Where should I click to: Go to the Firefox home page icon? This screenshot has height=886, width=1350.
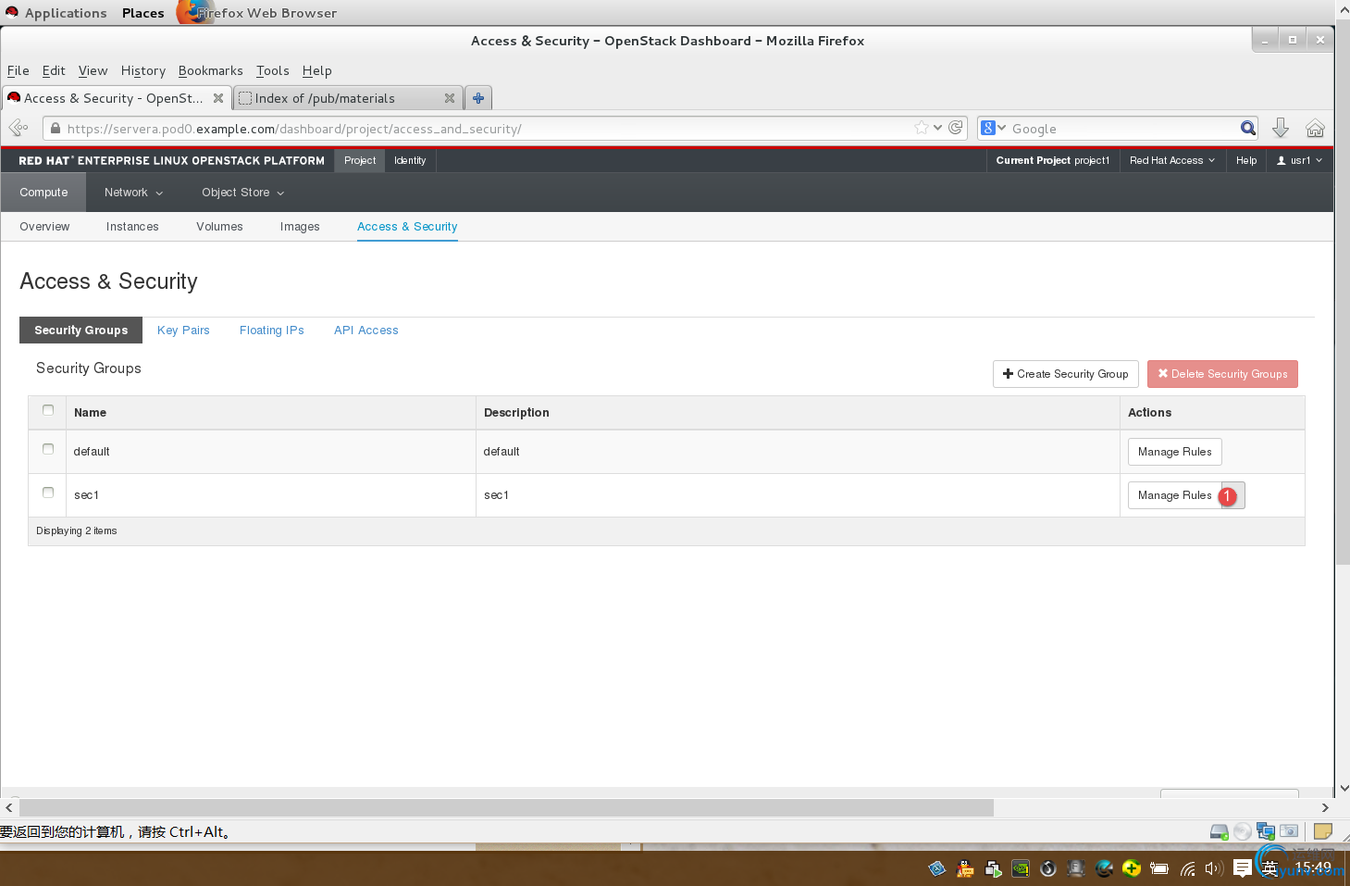pos(1315,128)
